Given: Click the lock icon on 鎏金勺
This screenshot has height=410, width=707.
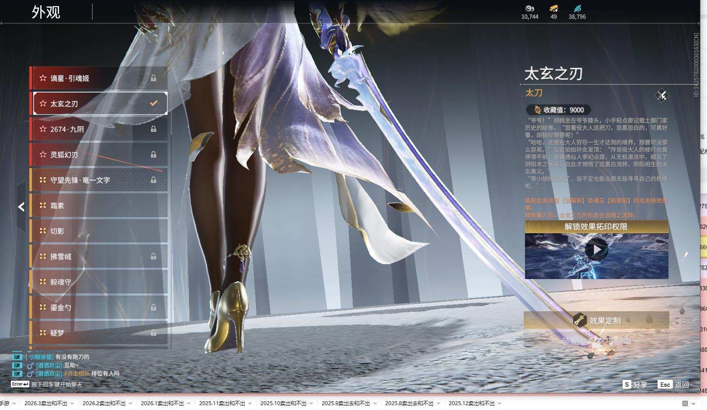Looking at the screenshot, I should (154, 307).
